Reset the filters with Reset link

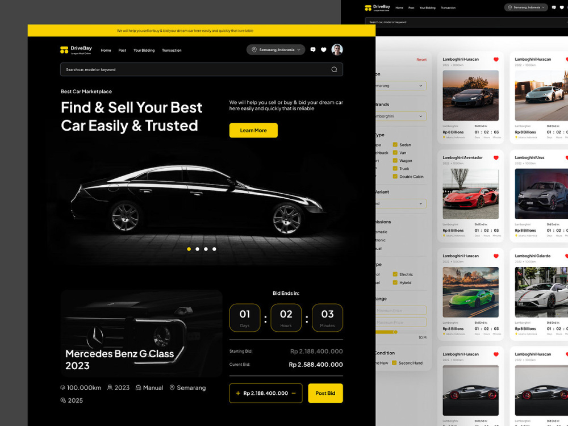pyautogui.click(x=421, y=60)
